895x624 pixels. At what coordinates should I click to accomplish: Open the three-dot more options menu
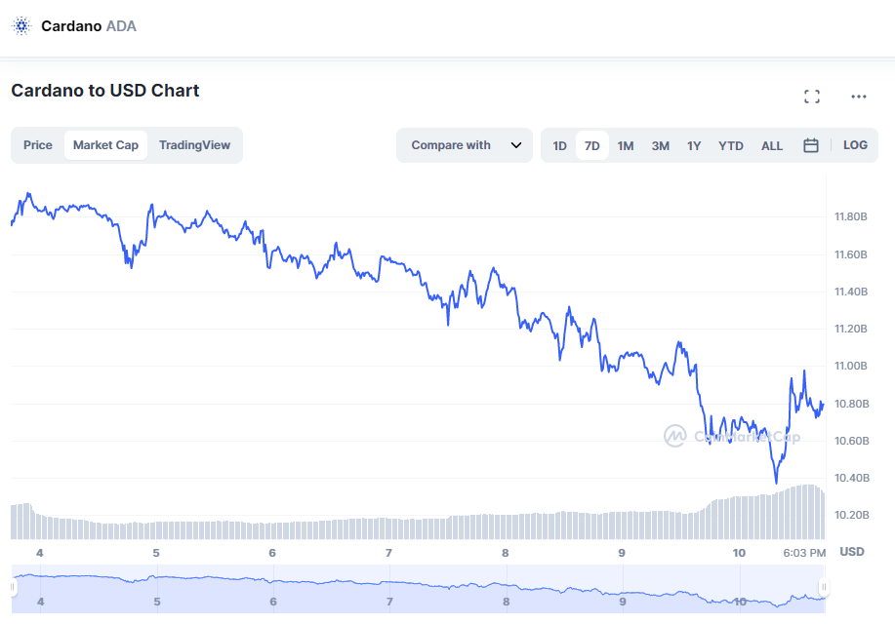pyautogui.click(x=859, y=97)
